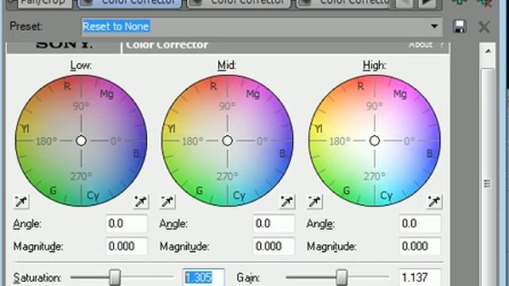The image size is (509, 286).
Task: Select the Reset to None preset field
Action: pyautogui.click(x=262, y=26)
